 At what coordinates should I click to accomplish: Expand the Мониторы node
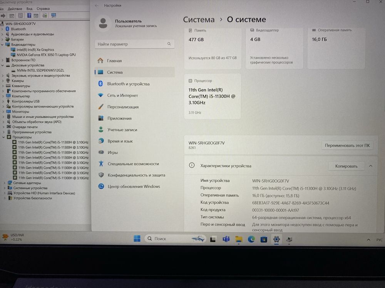point(3,112)
